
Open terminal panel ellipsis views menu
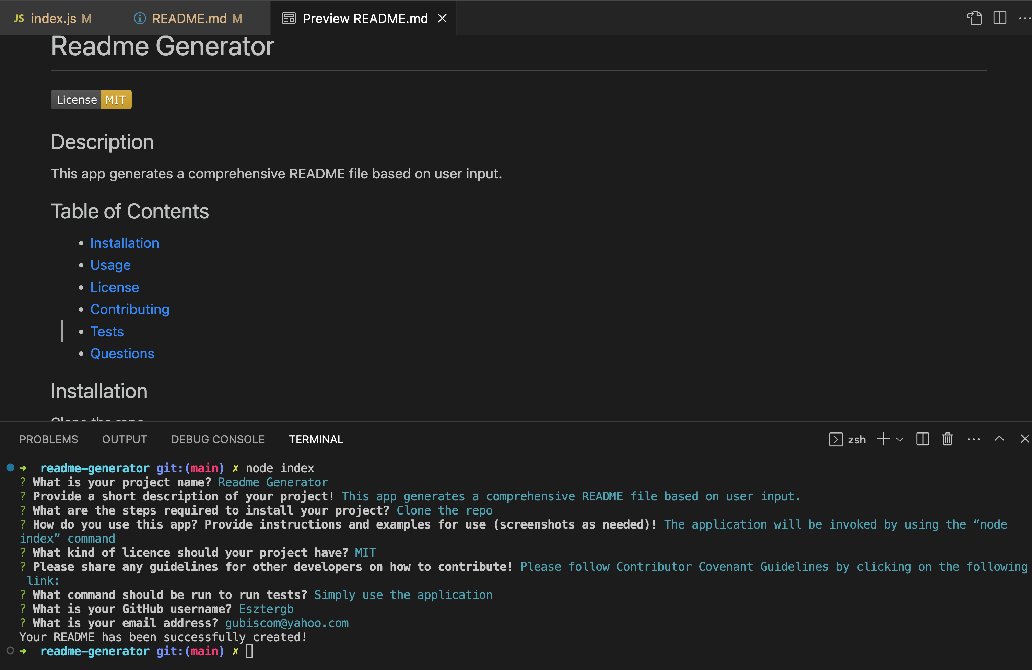click(973, 439)
